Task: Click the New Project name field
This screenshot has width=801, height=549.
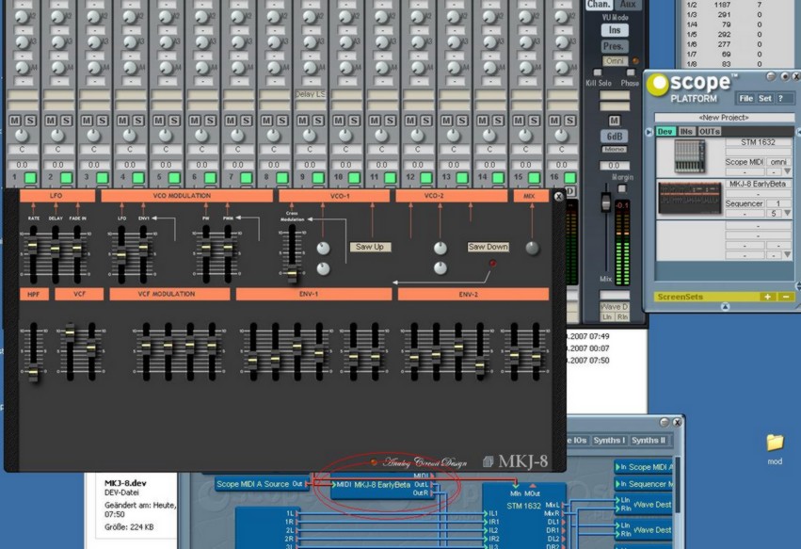Action: click(724, 118)
